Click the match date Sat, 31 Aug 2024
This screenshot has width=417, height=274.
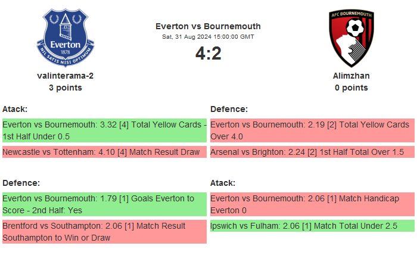tap(208, 37)
